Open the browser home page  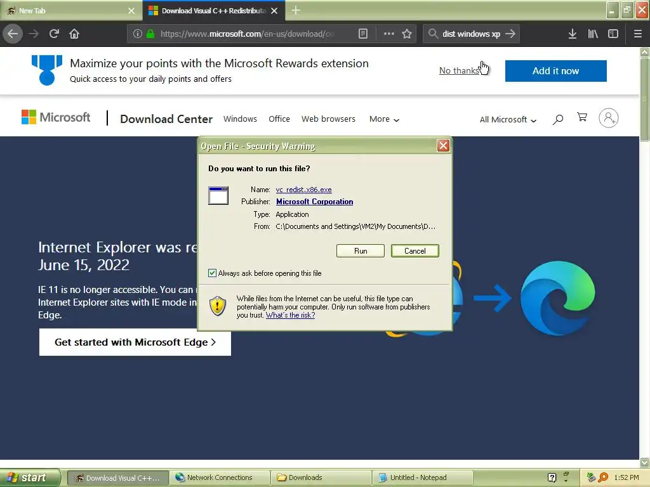(x=74, y=34)
